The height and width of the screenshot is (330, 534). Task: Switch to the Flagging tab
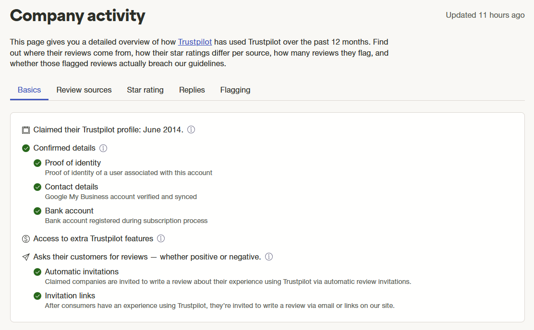click(x=235, y=90)
